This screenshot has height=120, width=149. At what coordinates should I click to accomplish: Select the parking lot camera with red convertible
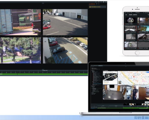[x=65, y=22]
